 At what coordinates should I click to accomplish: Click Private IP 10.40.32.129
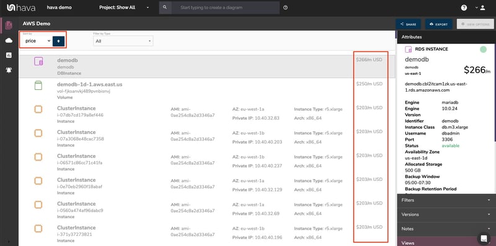[257, 190]
